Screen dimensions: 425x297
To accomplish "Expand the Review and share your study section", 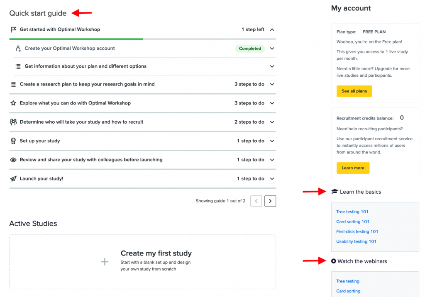I will [272, 160].
